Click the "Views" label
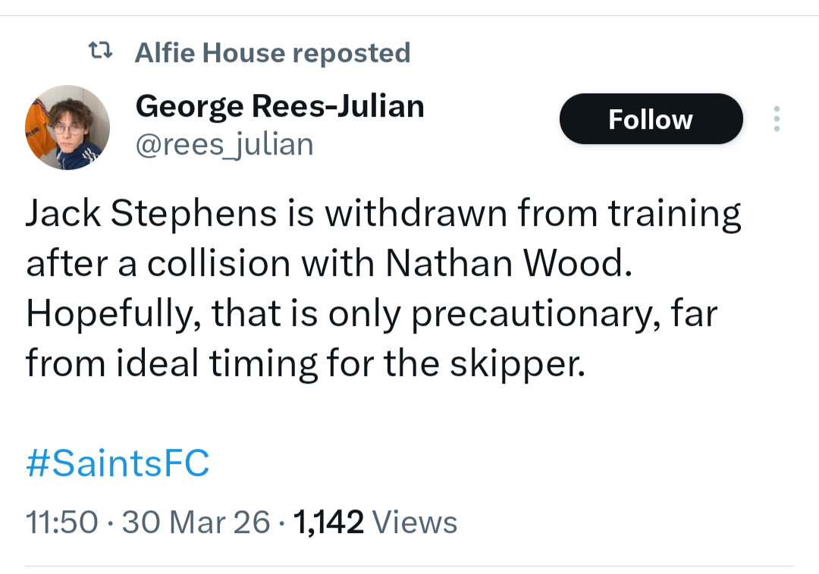 pos(416,522)
